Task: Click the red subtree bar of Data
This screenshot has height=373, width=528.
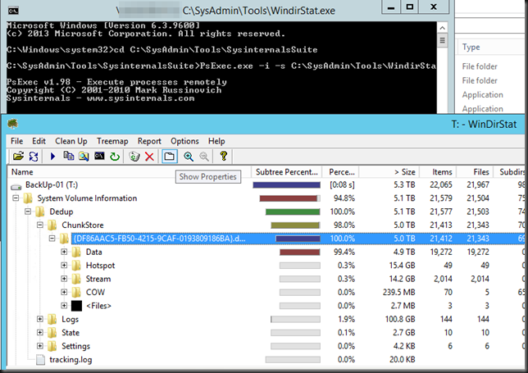Action: pyautogui.click(x=300, y=252)
